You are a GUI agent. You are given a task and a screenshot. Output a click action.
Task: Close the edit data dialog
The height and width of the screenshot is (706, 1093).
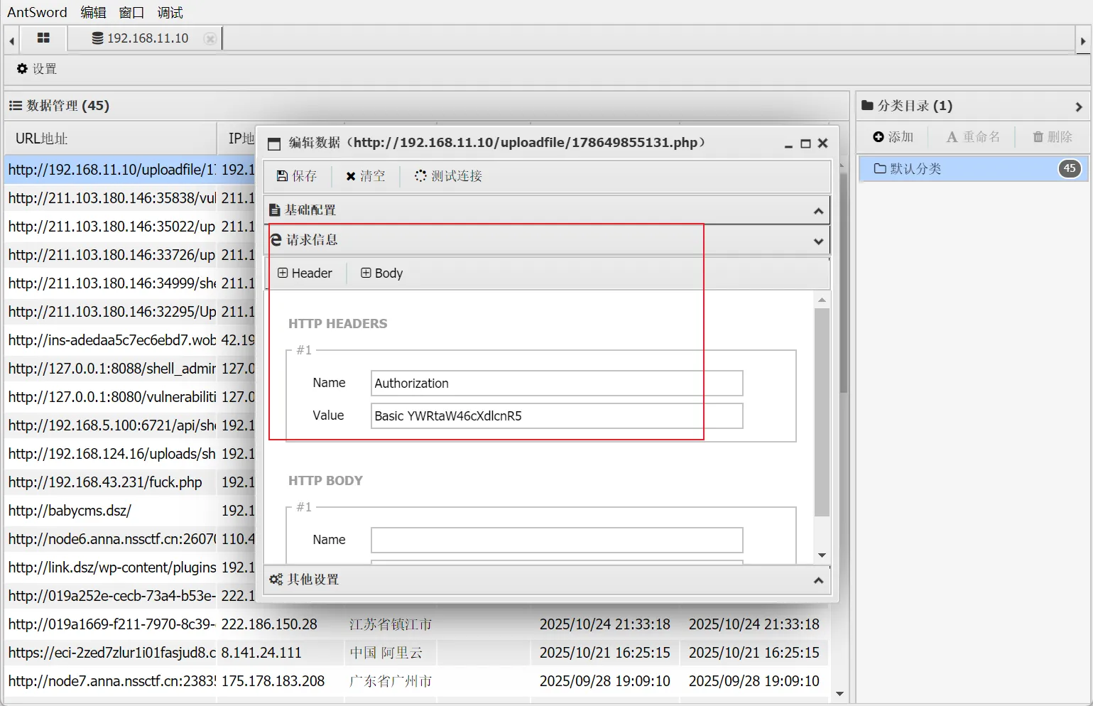coord(823,143)
